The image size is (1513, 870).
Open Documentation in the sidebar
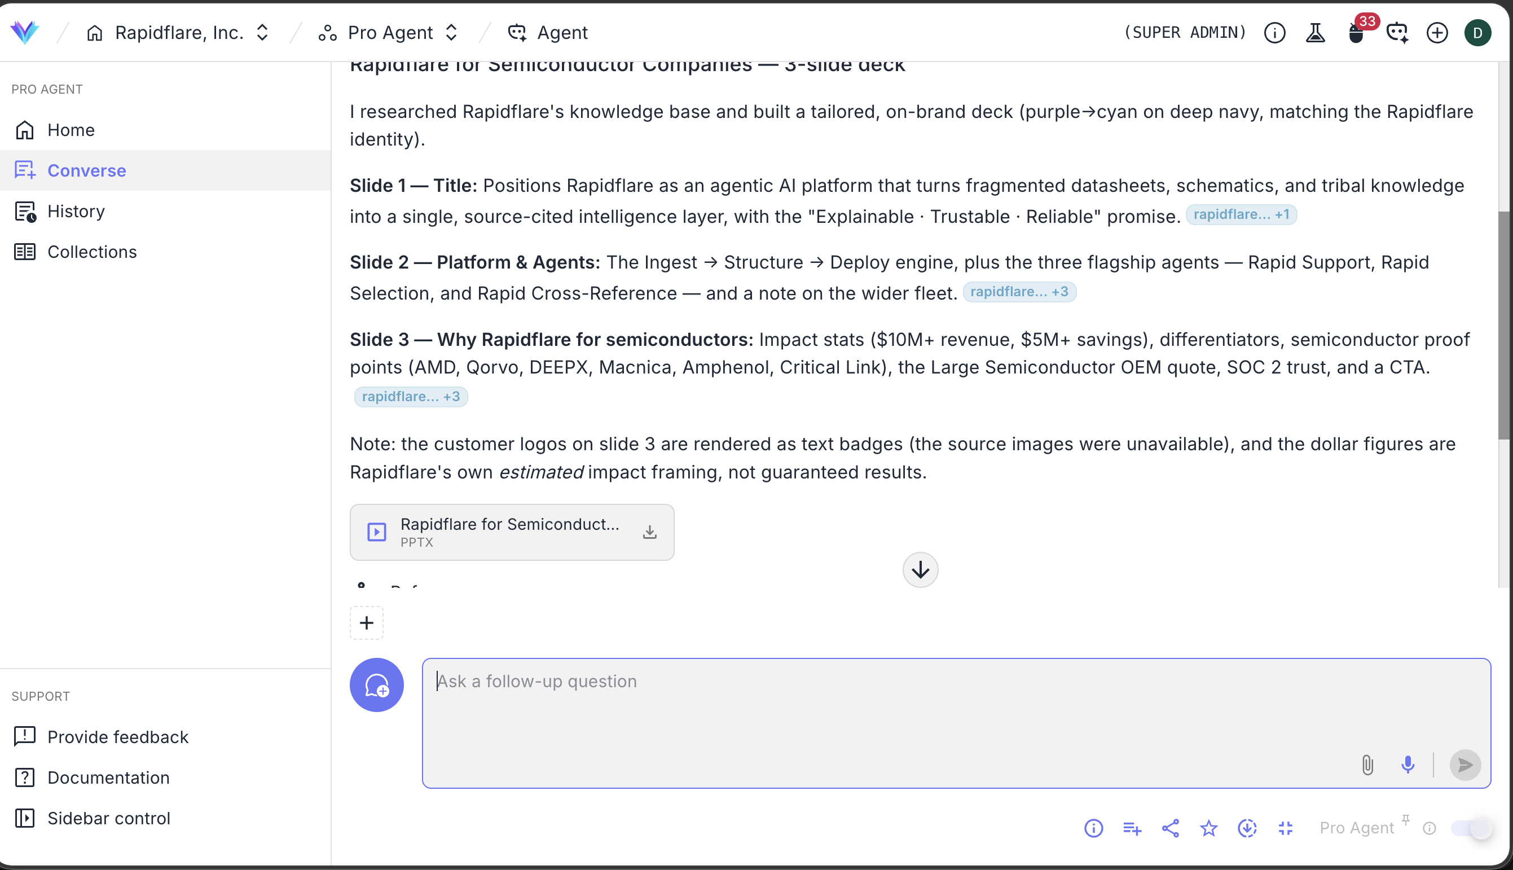tap(165, 777)
